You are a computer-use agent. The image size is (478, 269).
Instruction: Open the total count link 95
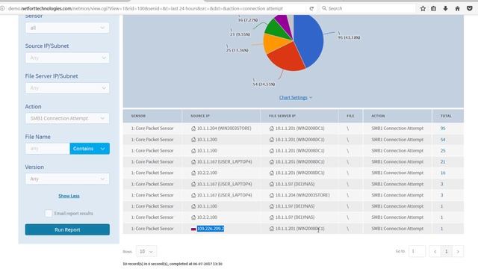pyautogui.click(x=443, y=129)
